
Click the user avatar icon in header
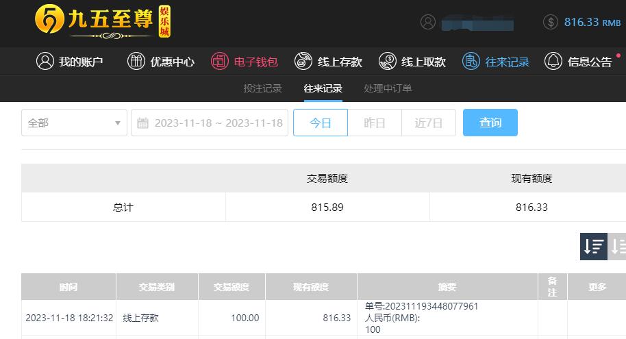point(428,22)
